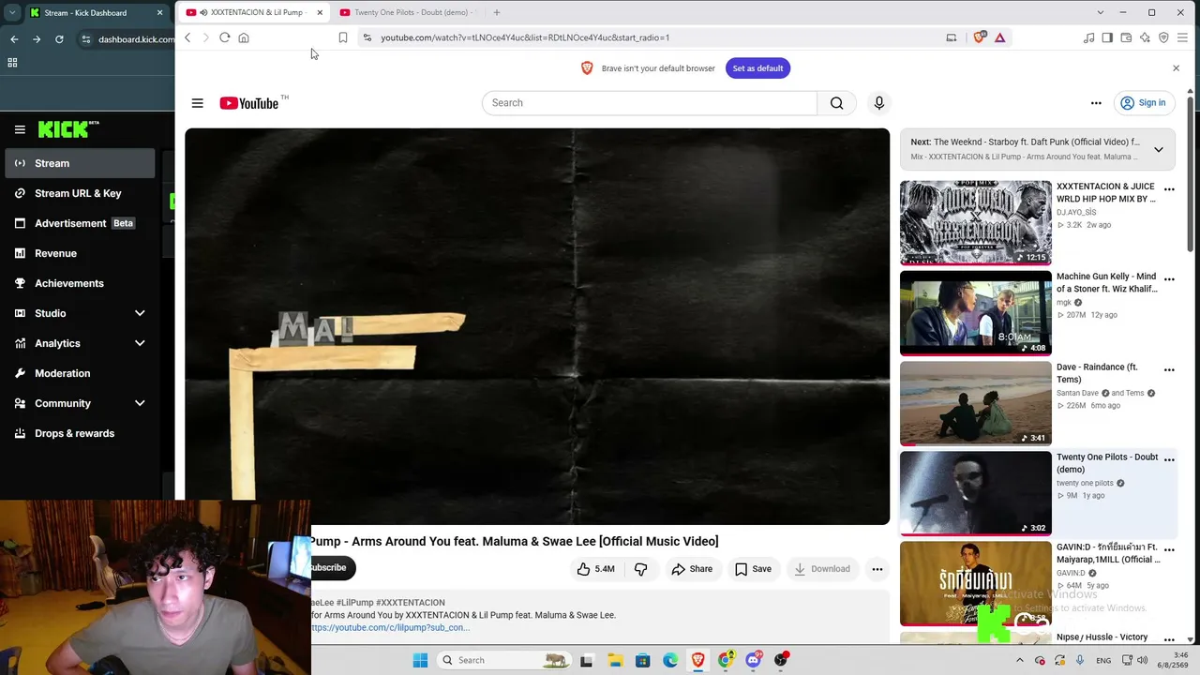Save the video to a playlist
This screenshot has height=675, width=1200.
pyautogui.click(x=753, y=569)
